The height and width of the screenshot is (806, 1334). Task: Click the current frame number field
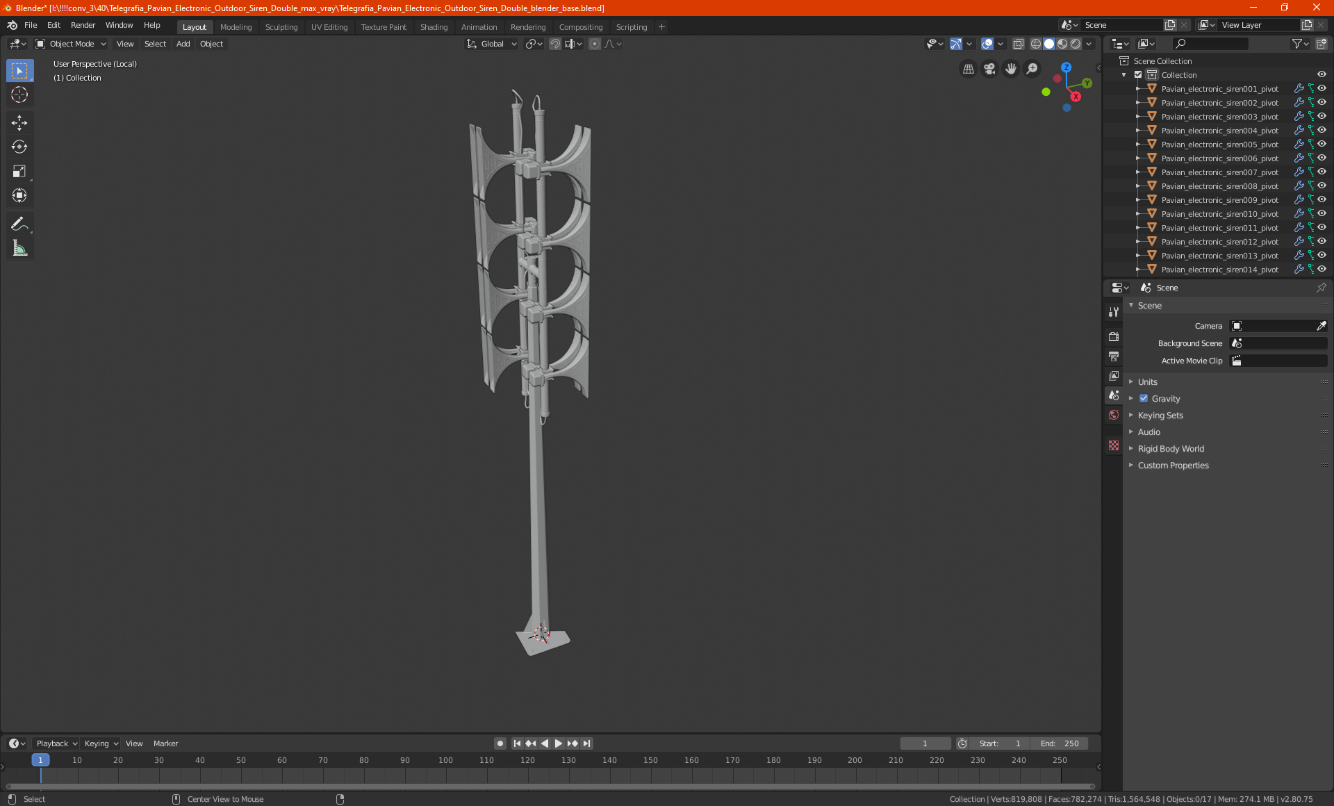tap(925, 743)
